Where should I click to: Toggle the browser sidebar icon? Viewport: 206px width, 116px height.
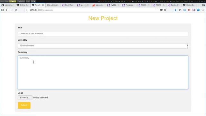(x=2, y=10)
